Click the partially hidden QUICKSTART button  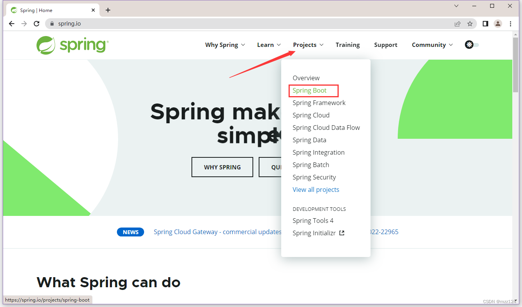click(270, 167)
